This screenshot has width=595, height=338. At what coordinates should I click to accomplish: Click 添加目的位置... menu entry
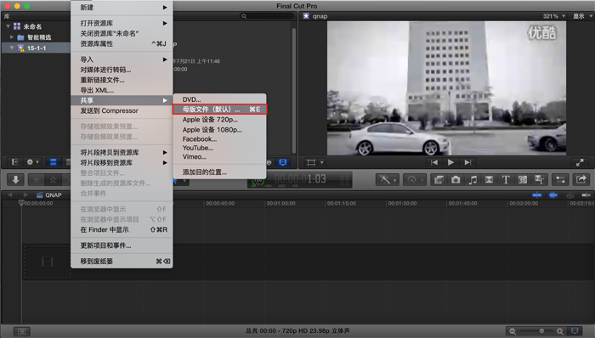coord(219,172)
